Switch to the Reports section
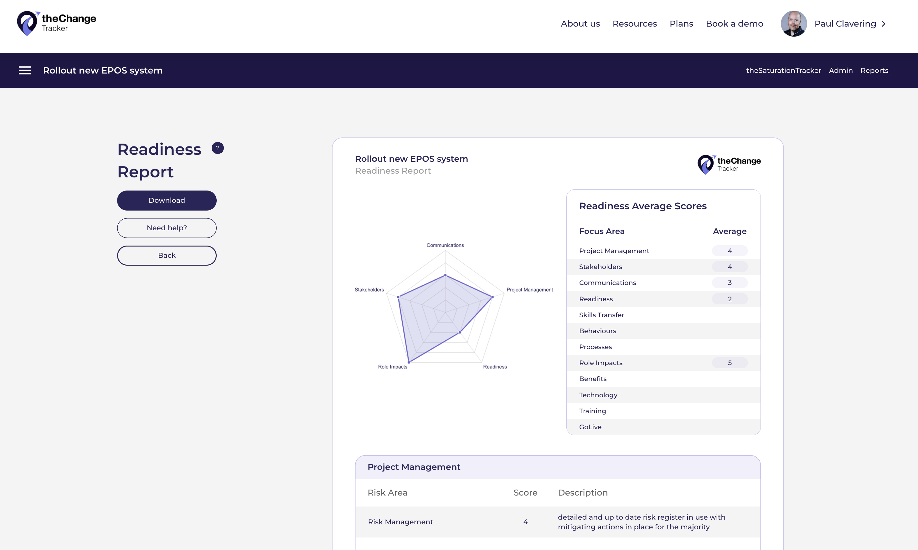The image size is (918, 550). pos(874,70)
